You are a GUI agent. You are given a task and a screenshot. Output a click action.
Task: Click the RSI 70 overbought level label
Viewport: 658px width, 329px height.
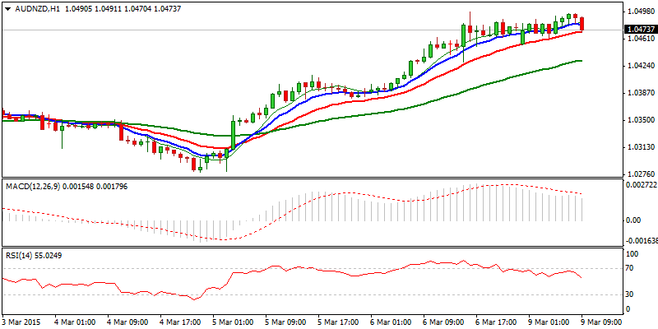(631, 268)
